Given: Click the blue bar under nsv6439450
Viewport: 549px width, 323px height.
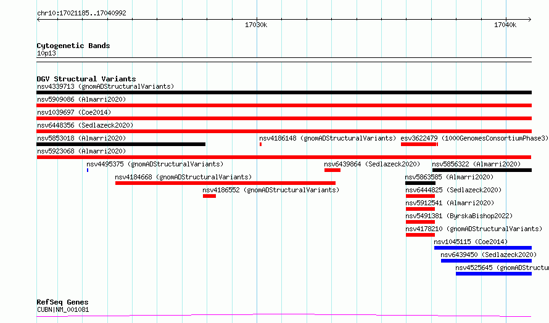Looking at the screenshot, I should [486, 261].
